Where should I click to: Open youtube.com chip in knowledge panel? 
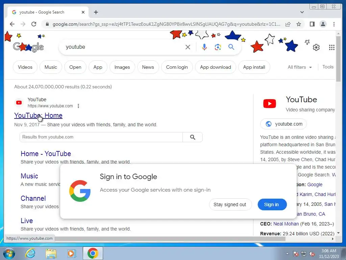click(283, 124)
